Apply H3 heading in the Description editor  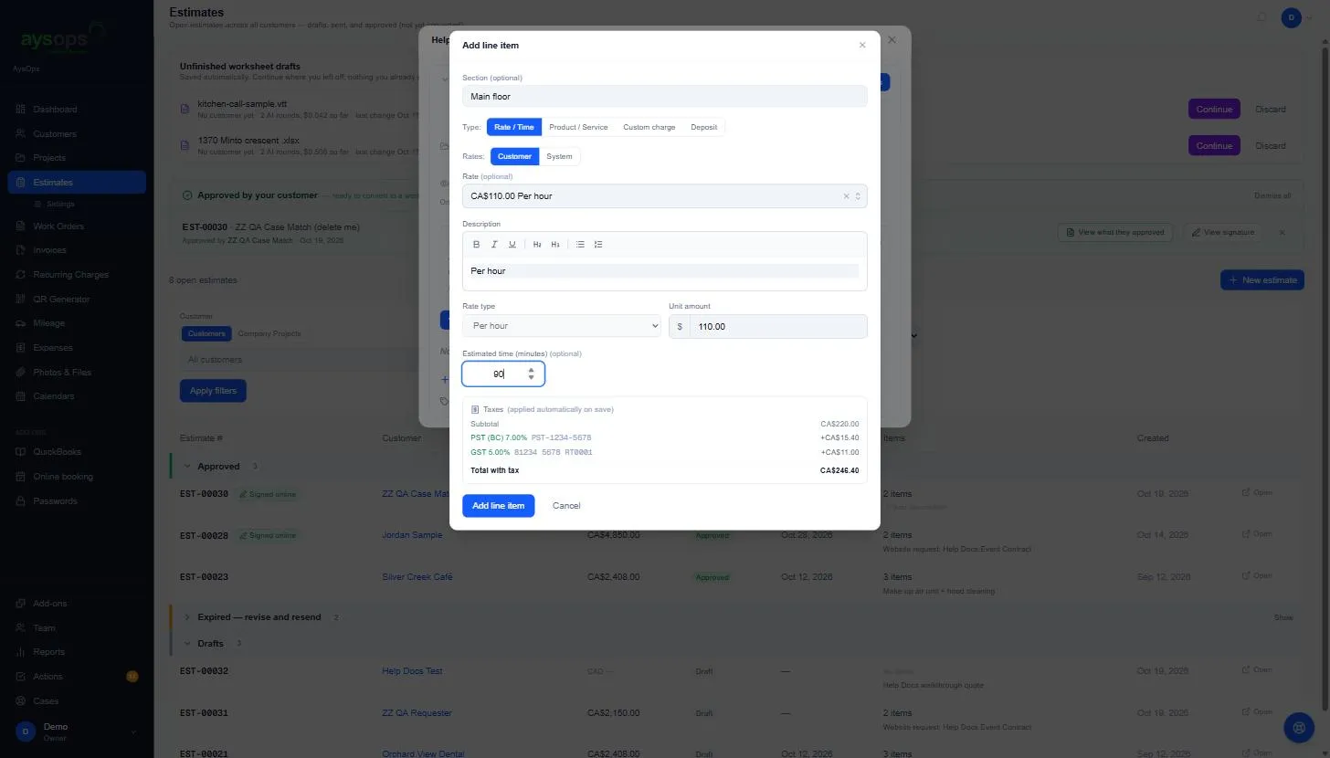[x=555, y=245]
